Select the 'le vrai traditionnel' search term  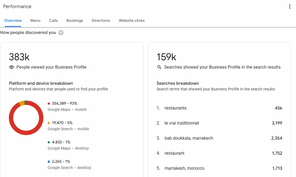[182, 123]
